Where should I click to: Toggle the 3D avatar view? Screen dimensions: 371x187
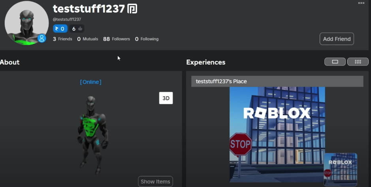pos(166,98)
